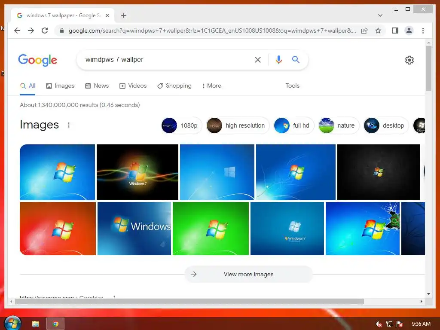Image resolution: width=440 pixels, height=330 pixels.
Task: Open Chrome's three-dot menu
Action: tap(423, 31)
